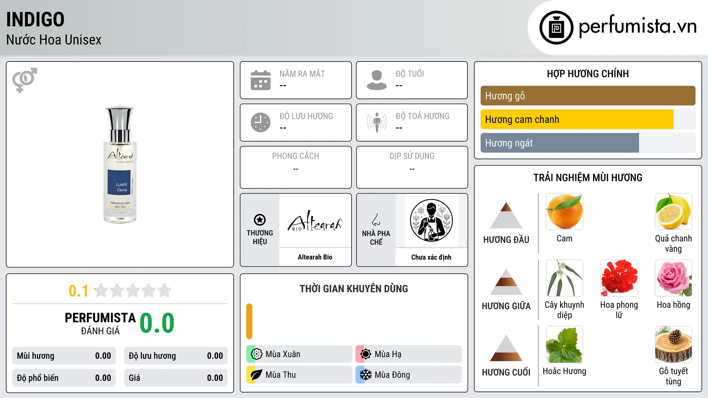The image size is (708, 398).
Task: Click the orange recommended-time bar
Action: [x=249, y=321]
